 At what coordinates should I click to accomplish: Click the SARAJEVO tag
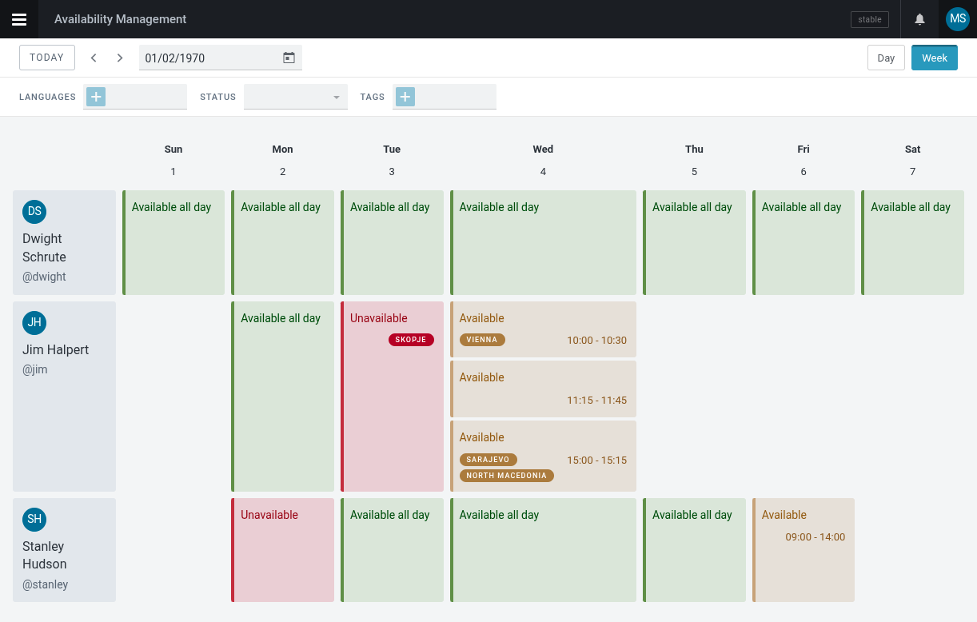click(x=488, y=460)
